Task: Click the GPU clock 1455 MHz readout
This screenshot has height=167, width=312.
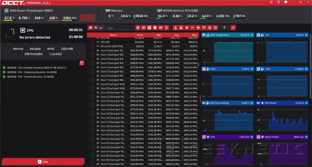Action: click(223, 16)
